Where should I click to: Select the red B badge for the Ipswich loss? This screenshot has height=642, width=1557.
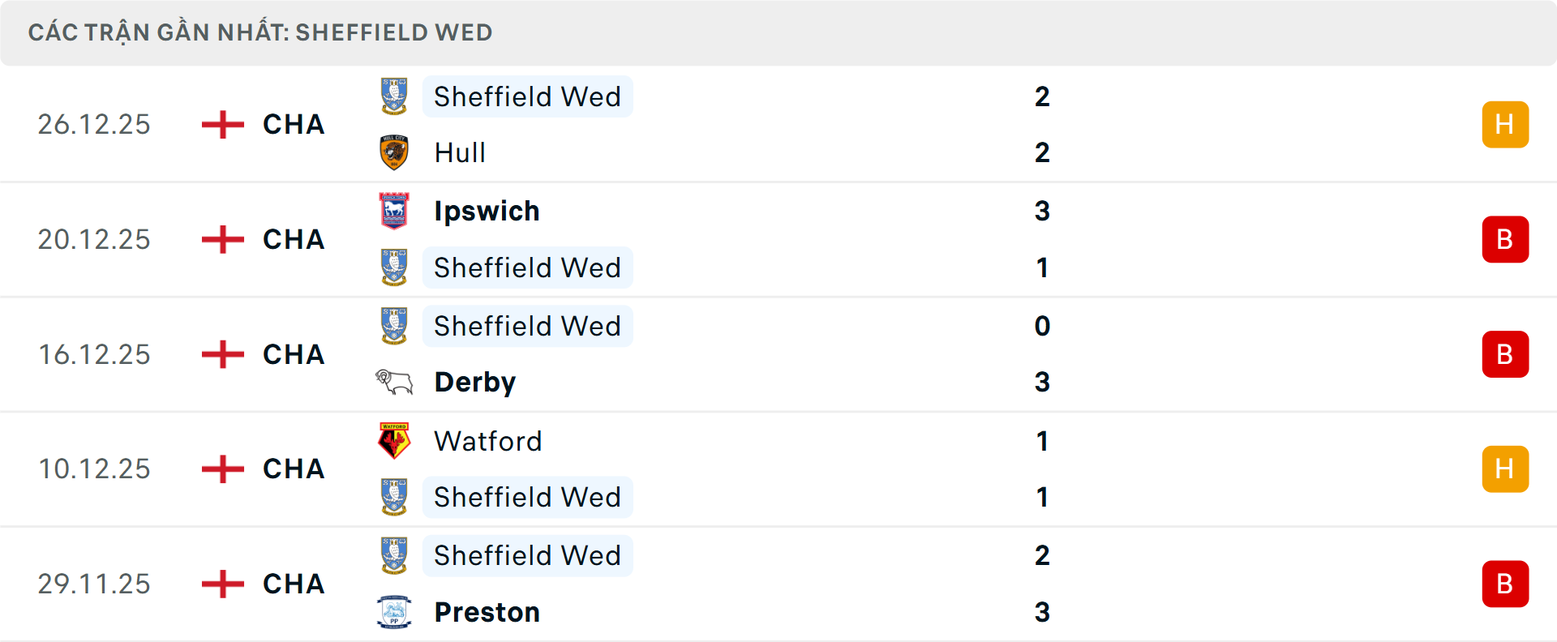pos(1506,239)
